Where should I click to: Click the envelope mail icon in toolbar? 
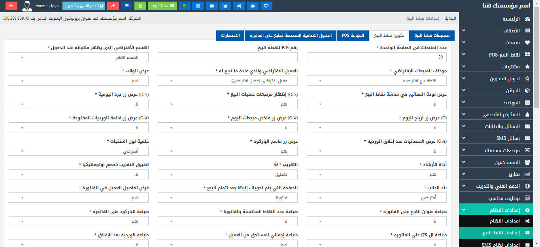point(212,6)
